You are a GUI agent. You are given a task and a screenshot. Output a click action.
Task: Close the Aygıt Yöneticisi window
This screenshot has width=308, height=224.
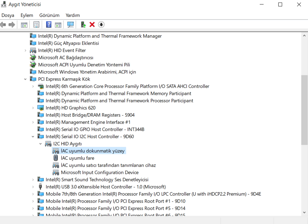[x=299, y=4]
